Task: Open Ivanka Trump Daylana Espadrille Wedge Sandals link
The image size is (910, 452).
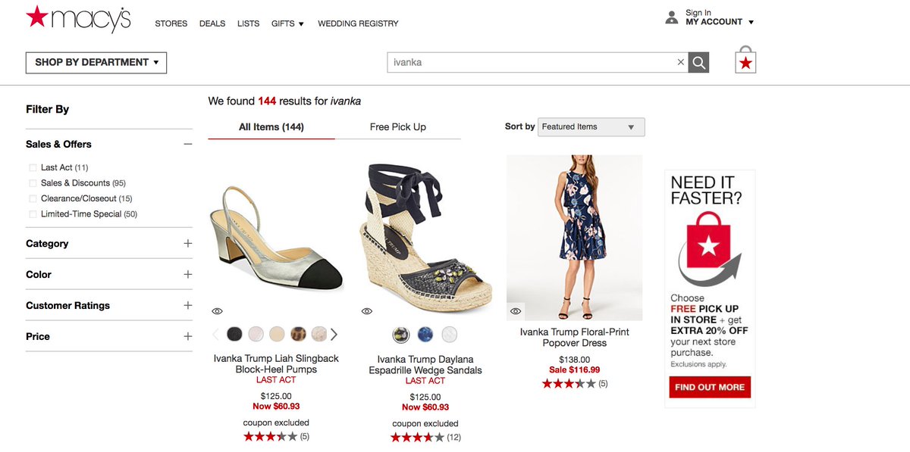Action: click(x=425, y=364)
